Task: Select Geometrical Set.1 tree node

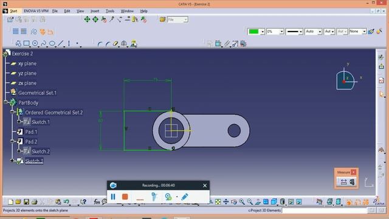Action: 37,93
